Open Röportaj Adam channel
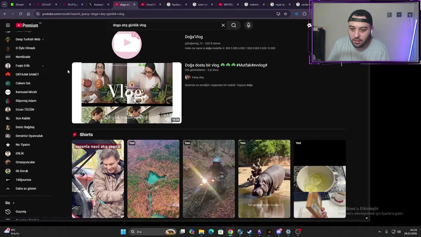The image size is (421, 237). click(x=25, y=101)
